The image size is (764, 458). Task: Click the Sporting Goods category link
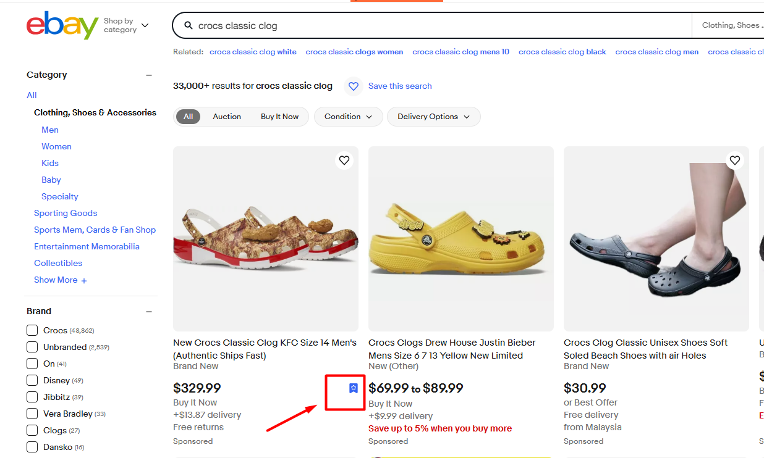coord(66,213)
